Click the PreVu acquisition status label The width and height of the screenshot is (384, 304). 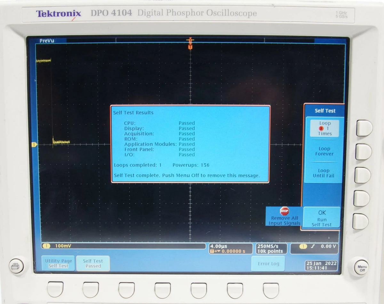47,41
